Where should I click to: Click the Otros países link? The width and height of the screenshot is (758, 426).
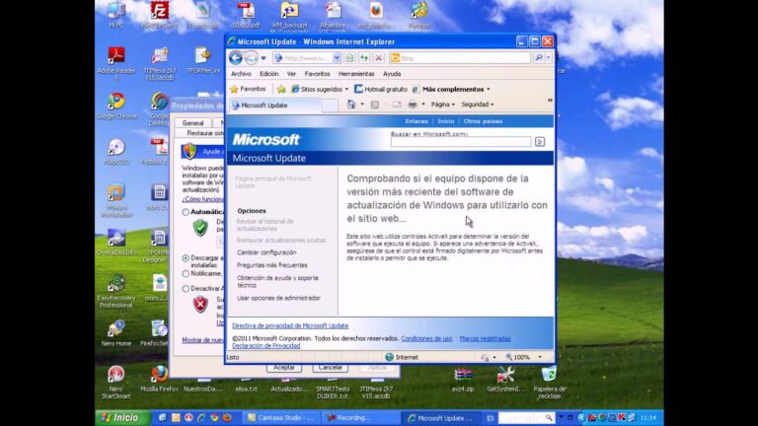tap(483, 121)
